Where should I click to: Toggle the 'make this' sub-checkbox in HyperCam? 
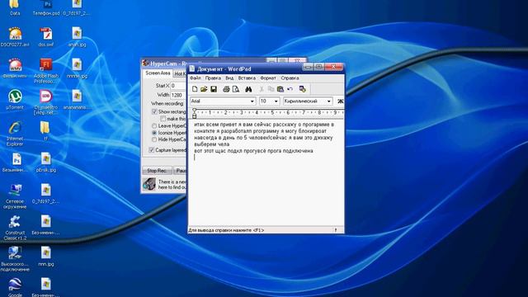(163, 119)
